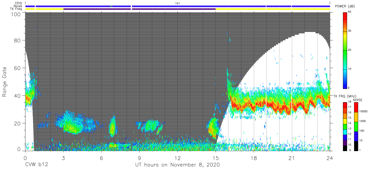
Task: Click TX frequency scale value '9'
Action: point(350,150)
